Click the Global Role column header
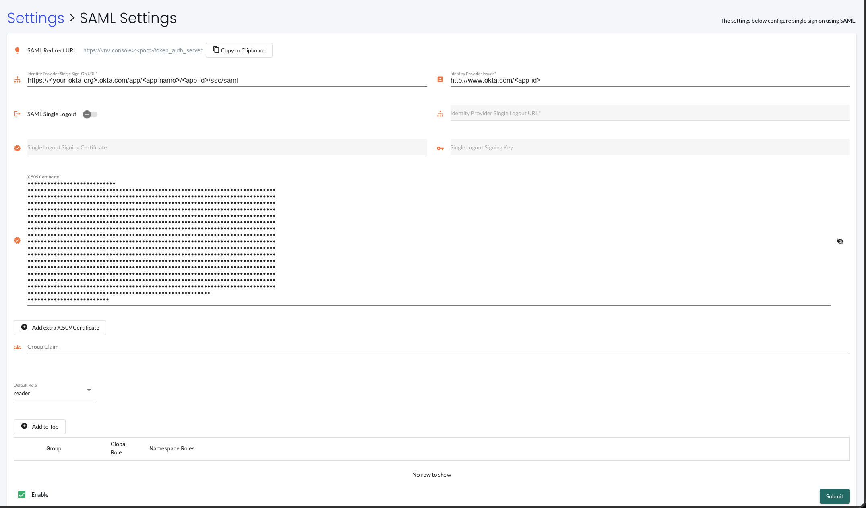Viewport: 866px width, 508px height. click(118, 448)
